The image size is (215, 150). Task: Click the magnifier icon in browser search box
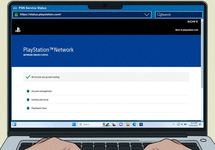click(x=159, y=15)
